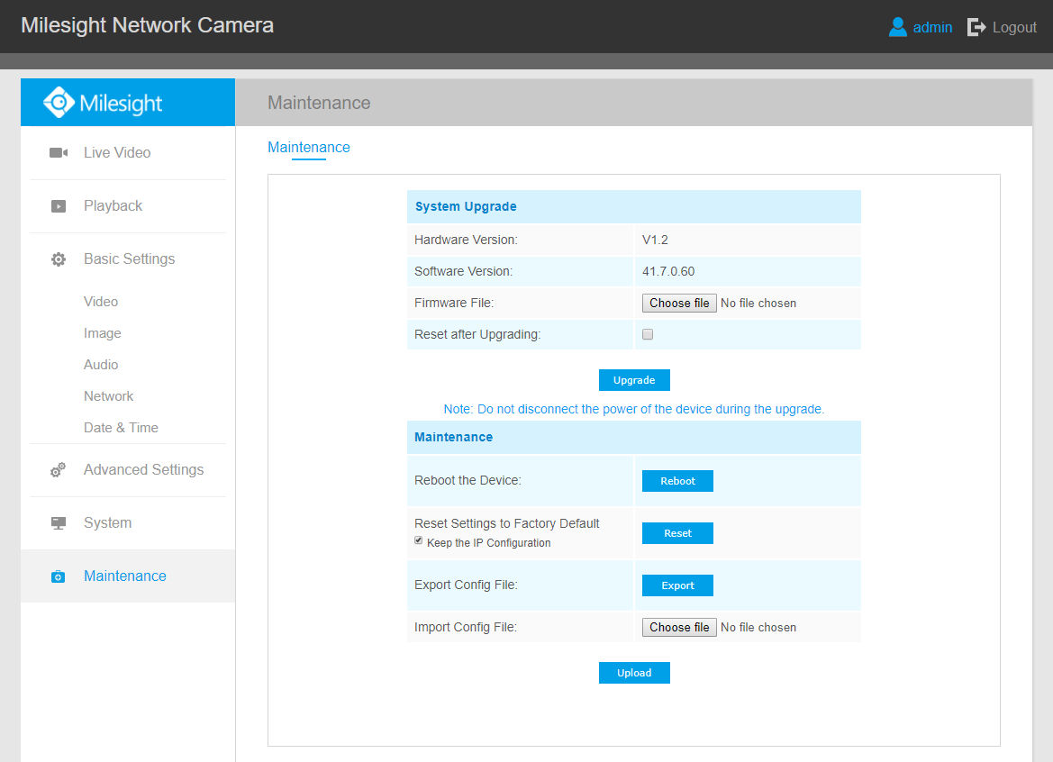Click the Milesight logo in sidebar header
This screenshot has width=1053, height=762.
coord(103,103)
